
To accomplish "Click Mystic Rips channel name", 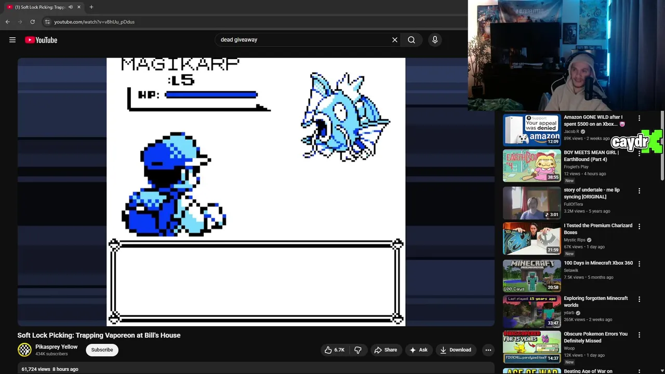I will (x=575, y=240).
